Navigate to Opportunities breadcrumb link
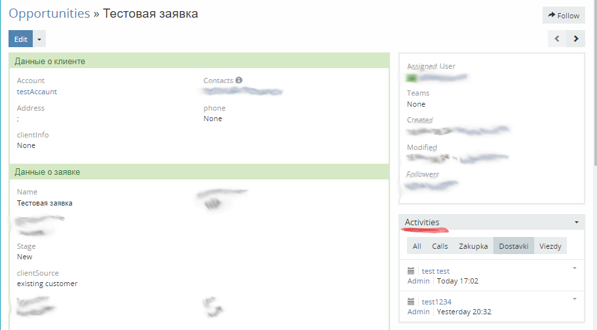The height and width of the screenshot is (330, 597). [49, 14]
